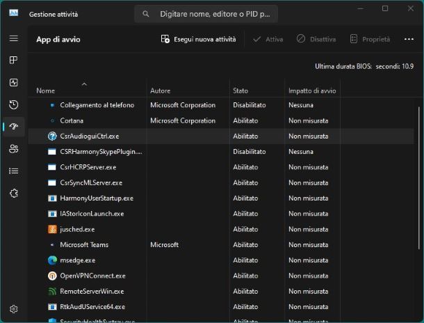Click the search magnifier icon
Viewport: 424px width, 323px height.
point(146,14)
